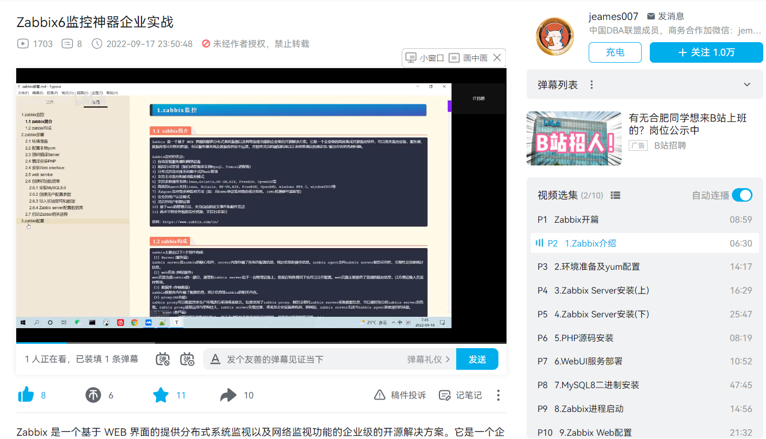Switch to 大纲 sidebar tab in Typora
This screenshot has width=766, height=439.
[96, 102]
